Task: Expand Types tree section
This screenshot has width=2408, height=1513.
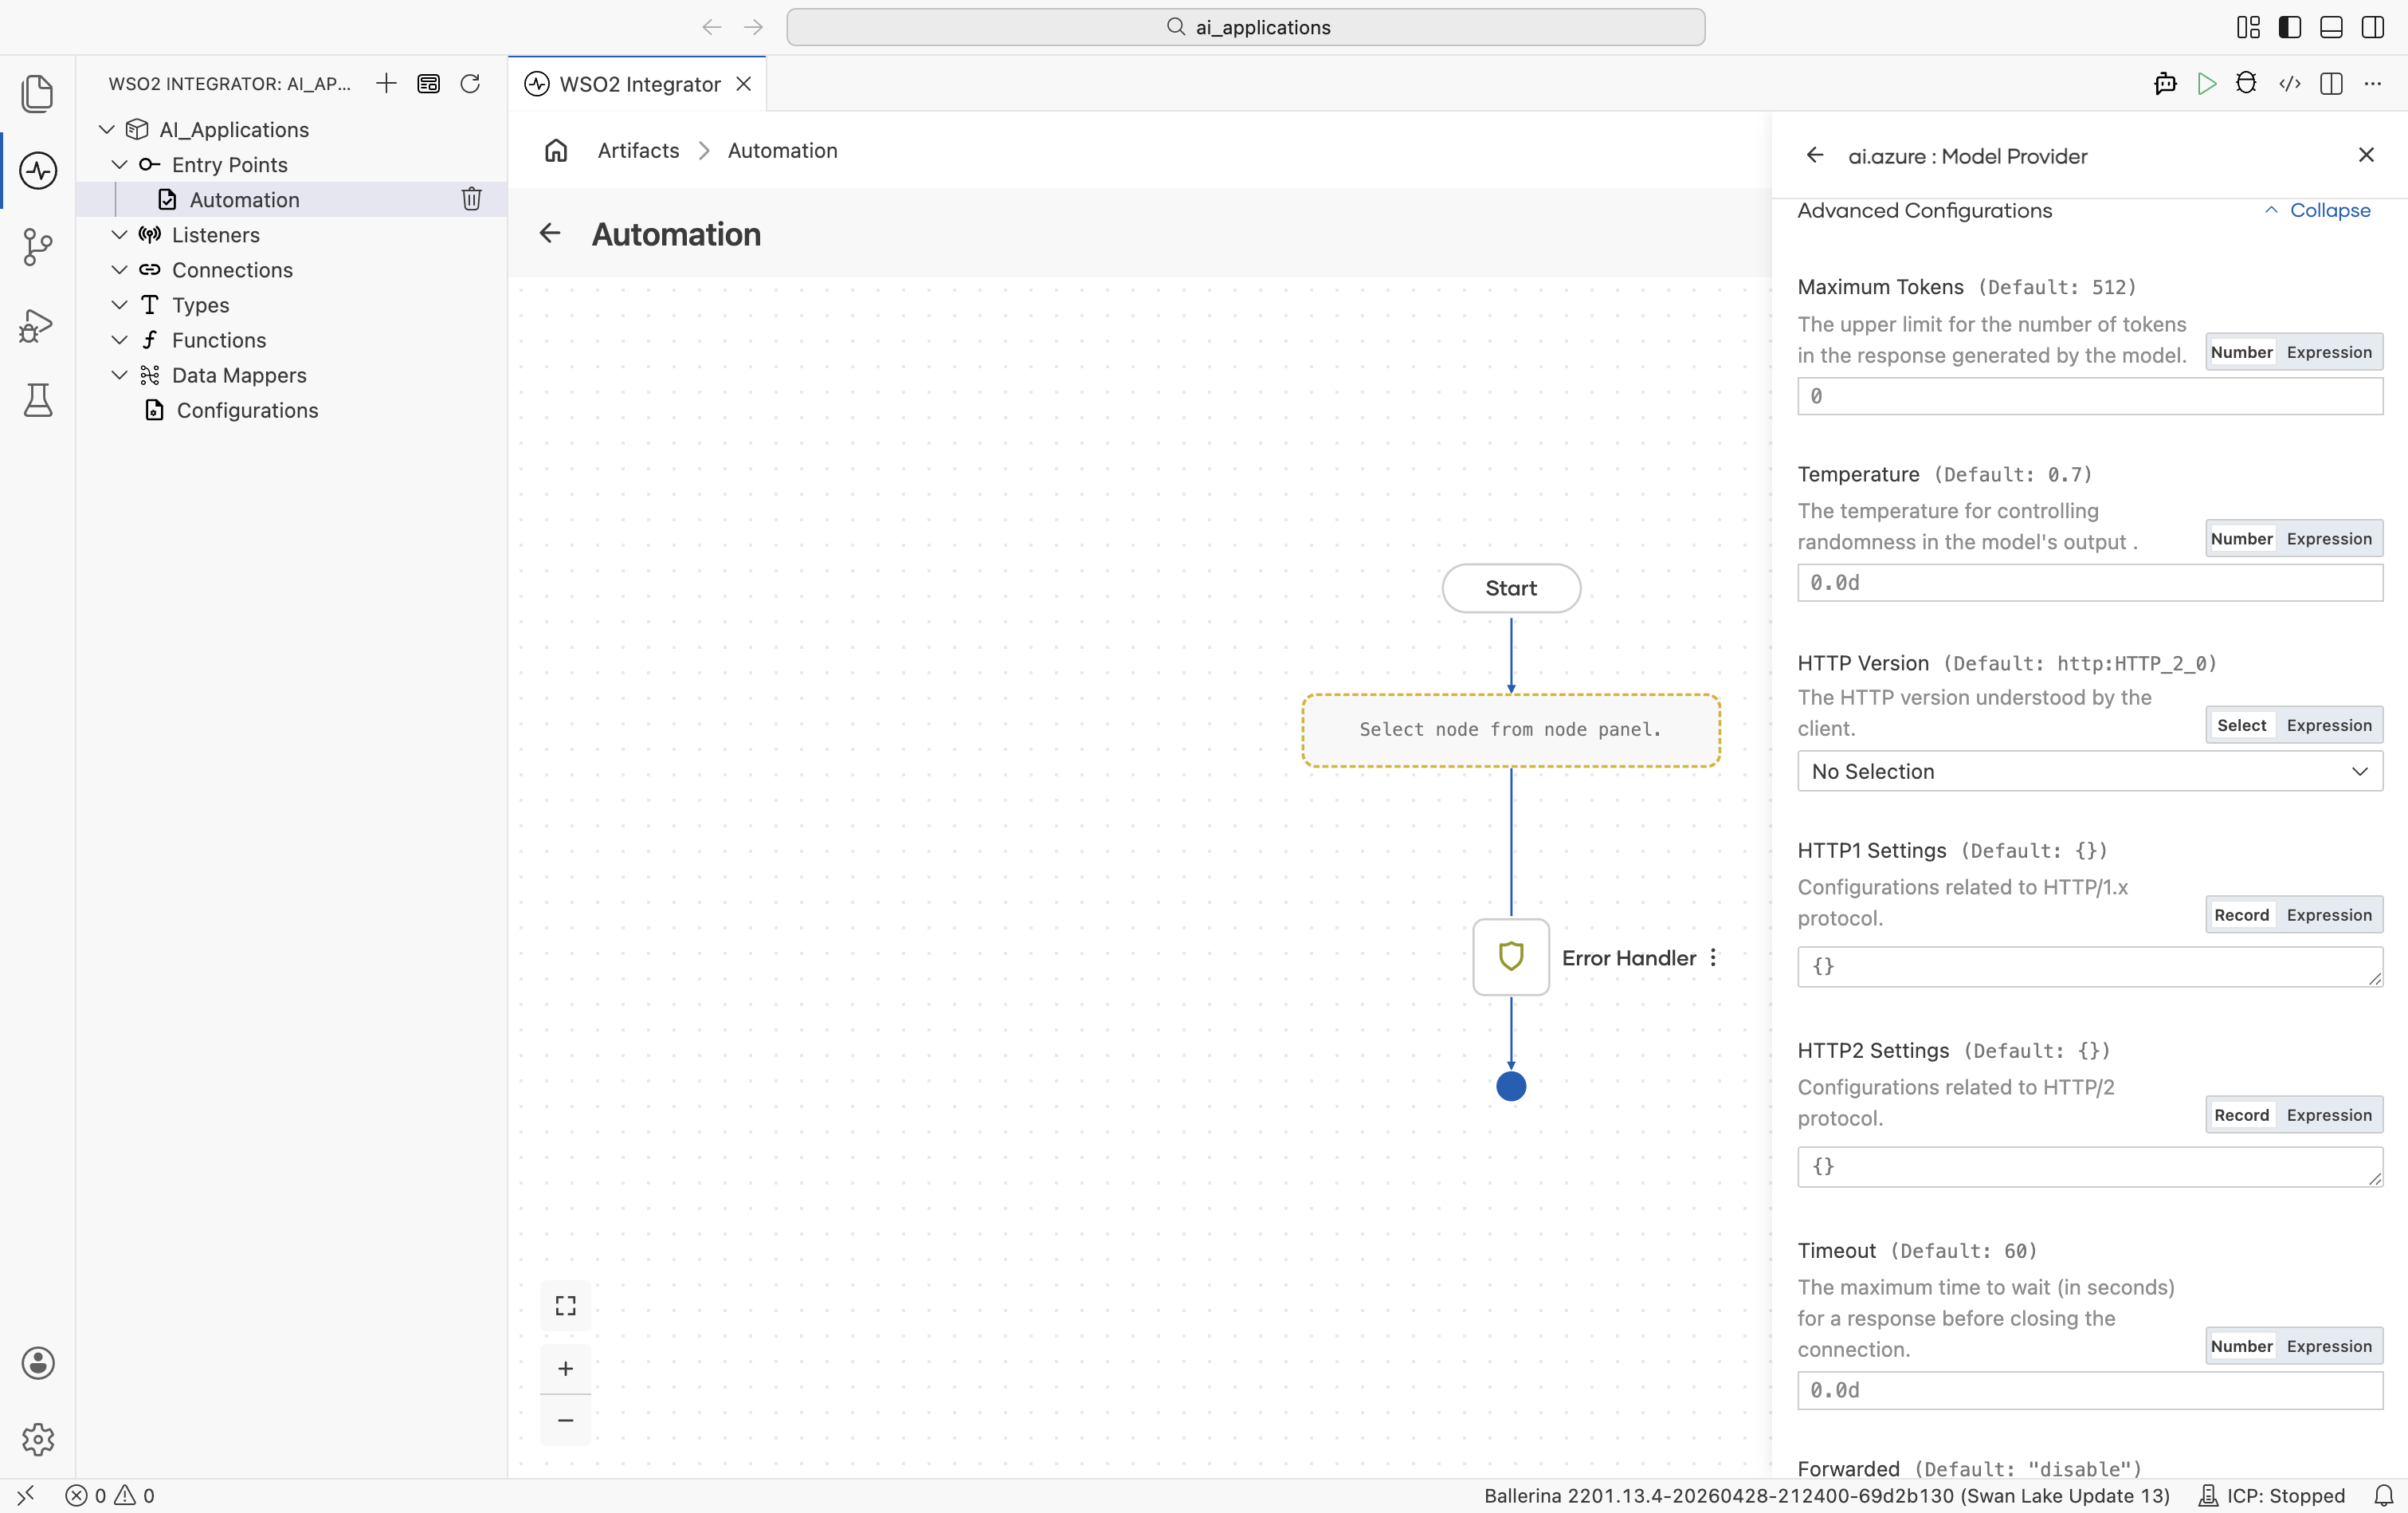Action: [x=119, y=305]
